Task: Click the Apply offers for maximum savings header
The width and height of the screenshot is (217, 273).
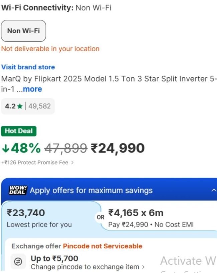Action: coord(91,191)
